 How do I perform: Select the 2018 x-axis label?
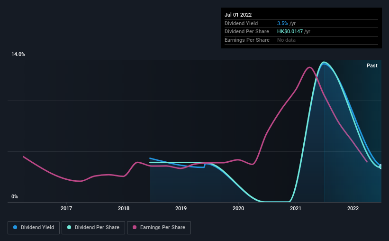pos(124,208)
